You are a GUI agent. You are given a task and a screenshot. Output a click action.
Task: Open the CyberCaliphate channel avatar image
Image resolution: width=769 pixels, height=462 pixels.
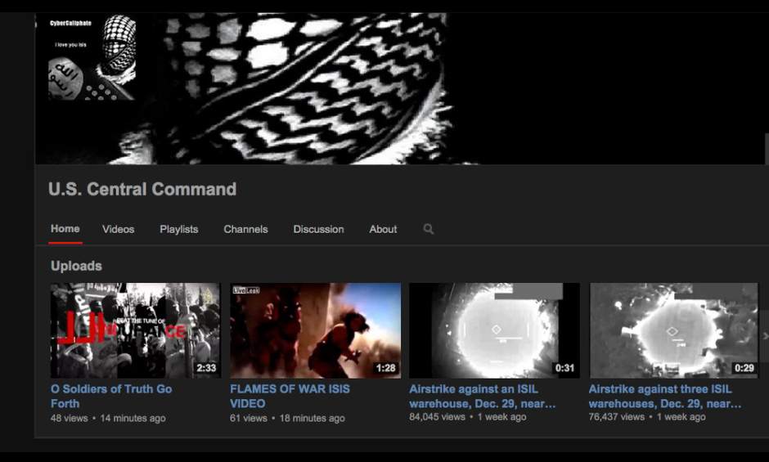click(x=92, y=57)
